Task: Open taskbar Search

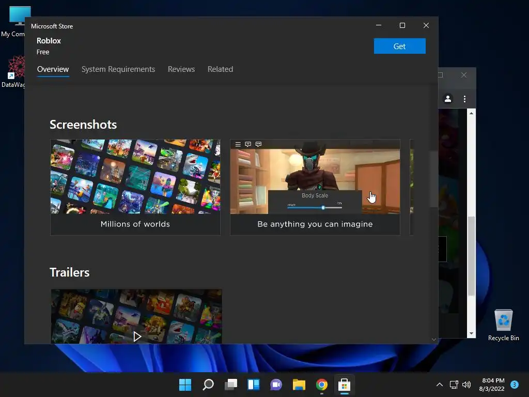Action: pyautogui.click(x=208, y=385)
